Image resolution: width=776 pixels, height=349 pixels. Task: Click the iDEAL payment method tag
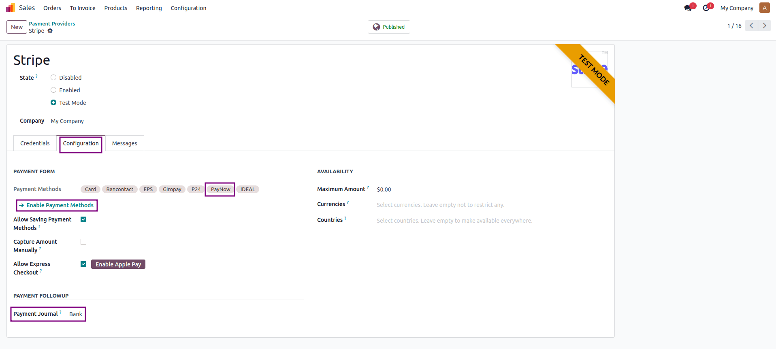click(248, 189)
